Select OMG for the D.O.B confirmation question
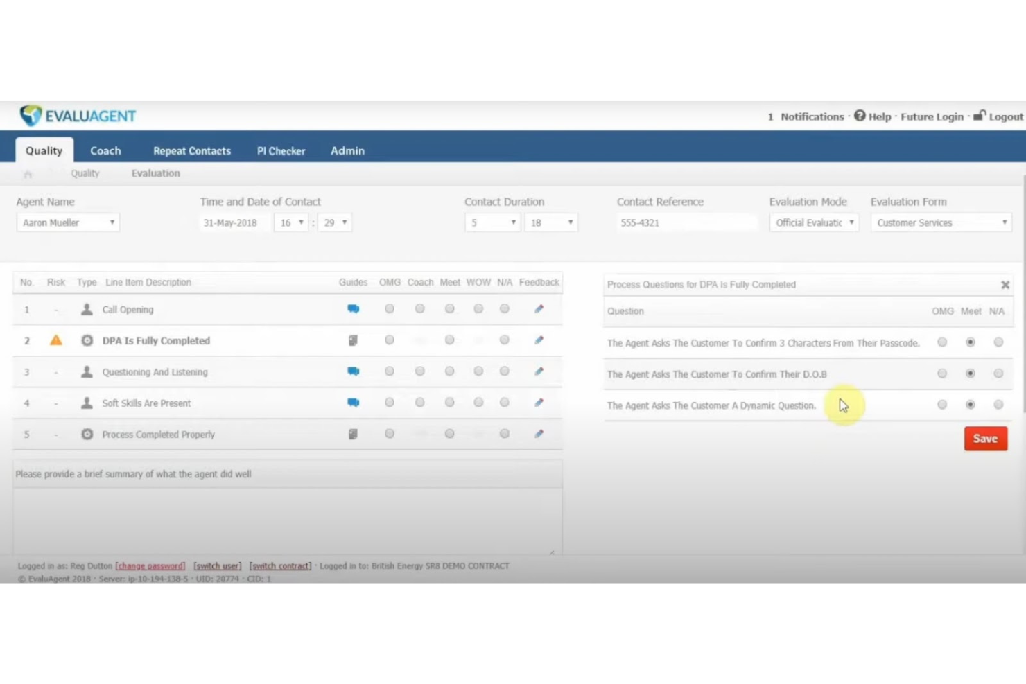Image resolution: width=1026 pixels, height=684 pixels. 942,373
